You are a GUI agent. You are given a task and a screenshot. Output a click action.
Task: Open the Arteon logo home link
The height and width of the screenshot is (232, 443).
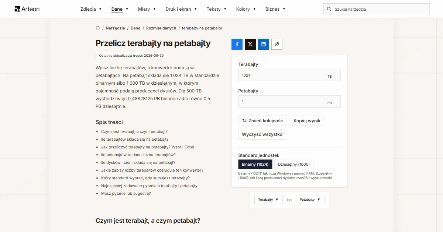(27, 9)
